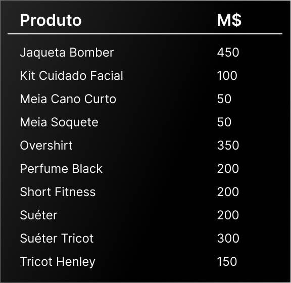This screenshot has height=283, width=291.
Task: Click the 200 price for Perfume Black
Action: (228, 169)
